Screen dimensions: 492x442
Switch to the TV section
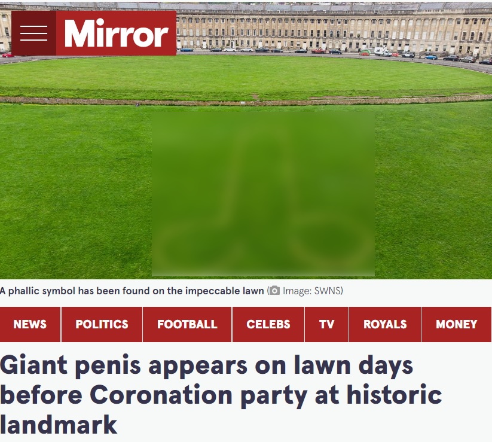click(326, 324)
